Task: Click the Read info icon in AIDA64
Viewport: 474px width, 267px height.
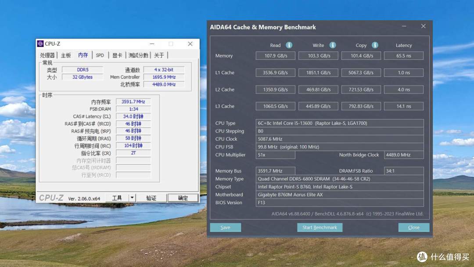Action: [289, 45]
